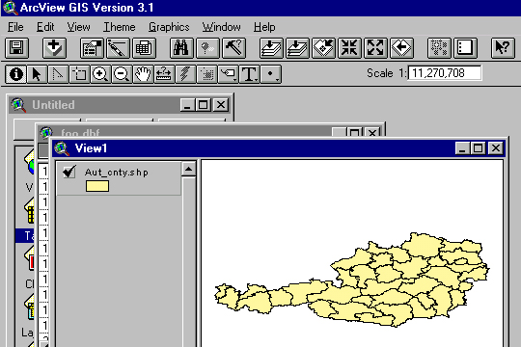Select the Zoom Out magnifier tool
The height and width of the screenshot is (347, 521).
(x=122, y=73)
